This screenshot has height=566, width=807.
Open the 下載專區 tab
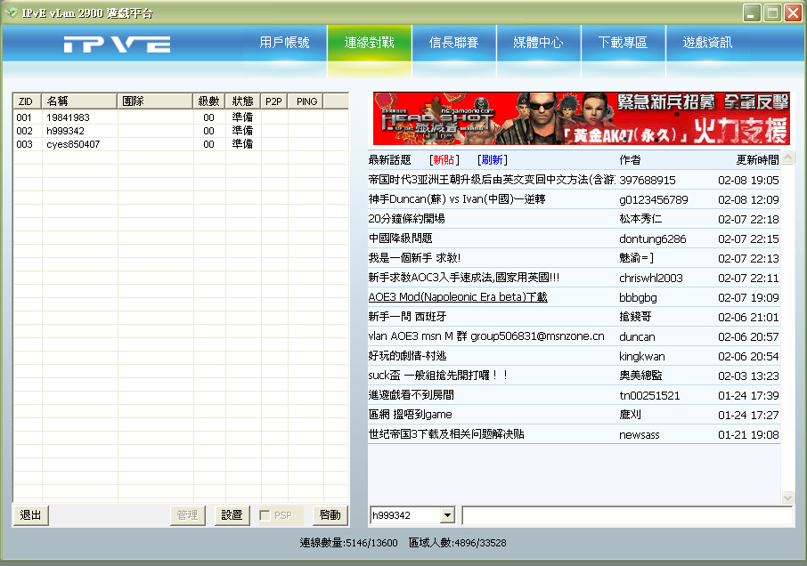tap(623, 43)
